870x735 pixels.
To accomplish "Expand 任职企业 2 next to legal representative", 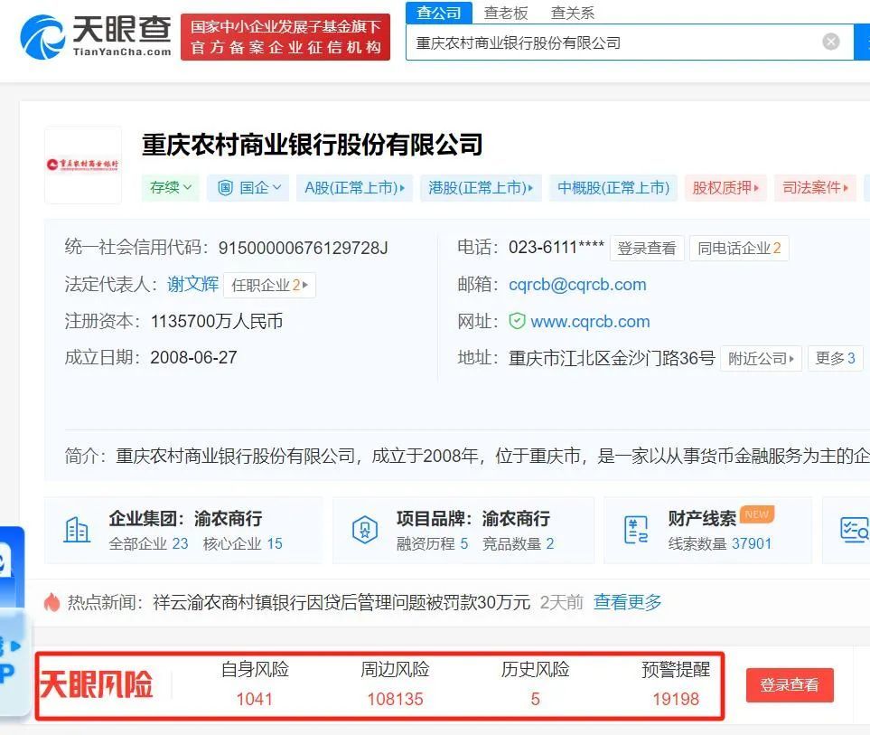I will [269, 285].
